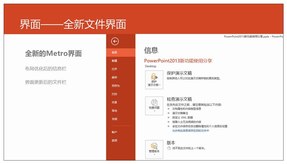Click the 版本 section heading
287x164 pixels.
click(171, 143)
